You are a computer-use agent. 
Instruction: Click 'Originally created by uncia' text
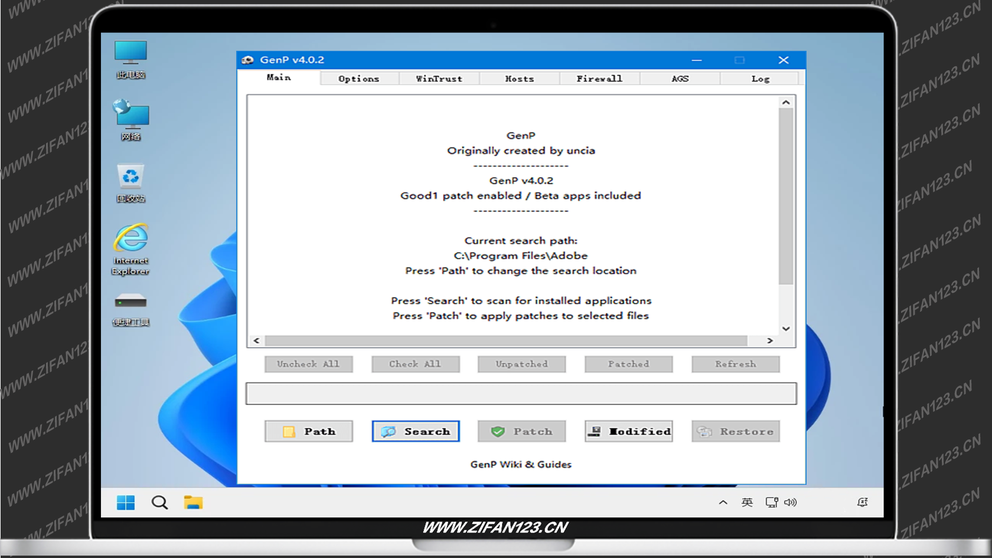pos(521,151)
